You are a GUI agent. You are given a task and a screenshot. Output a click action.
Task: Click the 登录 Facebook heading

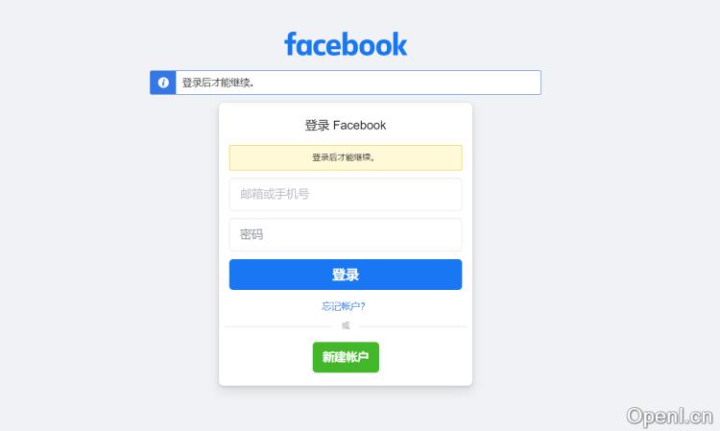(346, 126)
